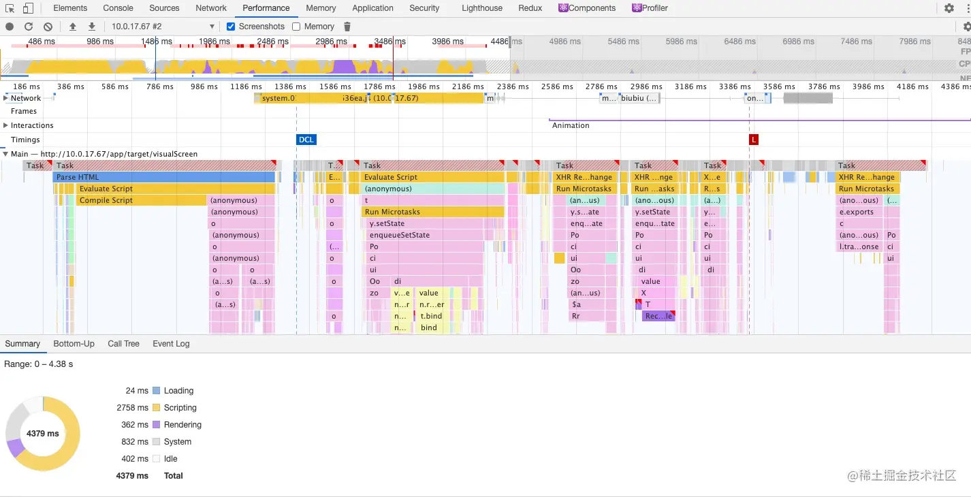Open DevTools settings gear icon
Viewport: 971px width, 497px height.
949,8
